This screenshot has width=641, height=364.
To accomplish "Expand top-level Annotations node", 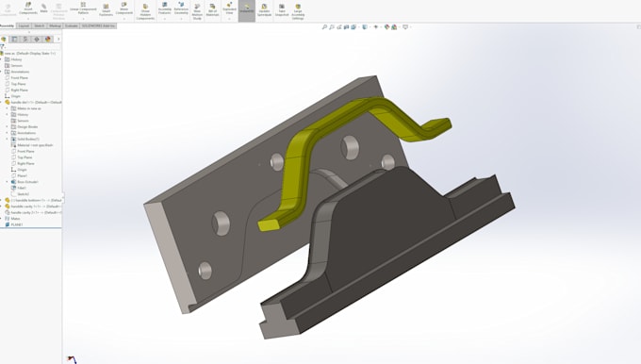I will tap(1, 72).
